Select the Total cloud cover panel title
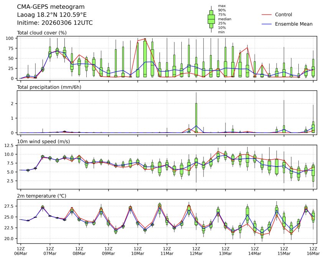The image size is (324, 260). tap(42, 33)
